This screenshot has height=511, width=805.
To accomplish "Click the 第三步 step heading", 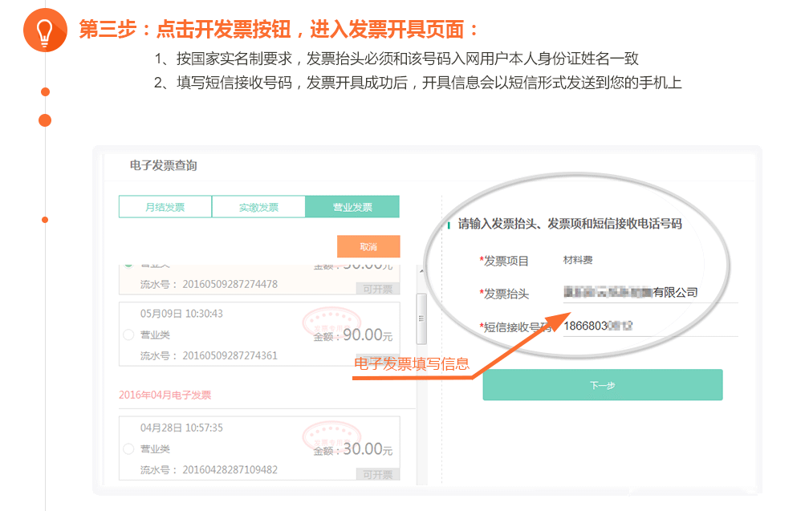I will click(x=278, y=29).
